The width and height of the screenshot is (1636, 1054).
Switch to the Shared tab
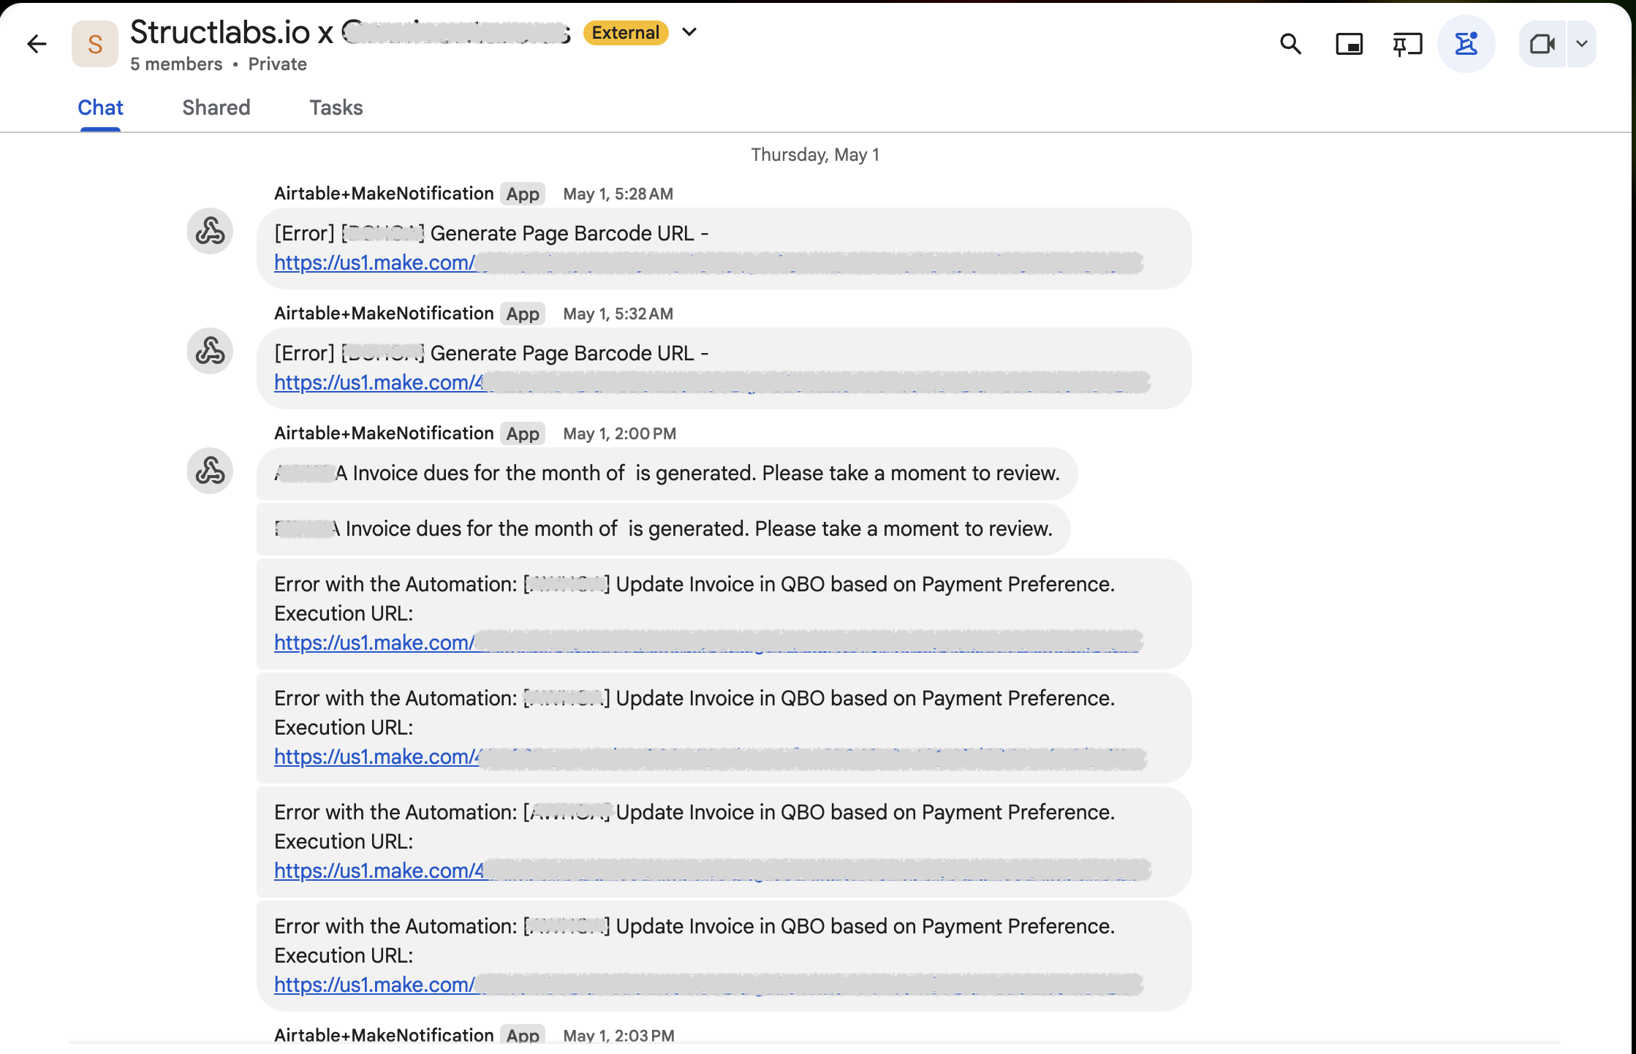coord(216,108)
